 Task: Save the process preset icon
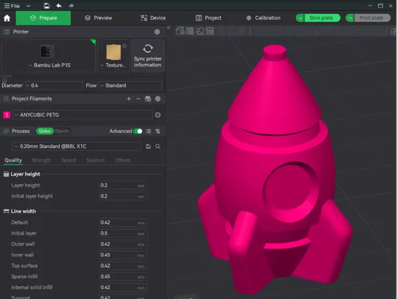[x=148, y=146]
